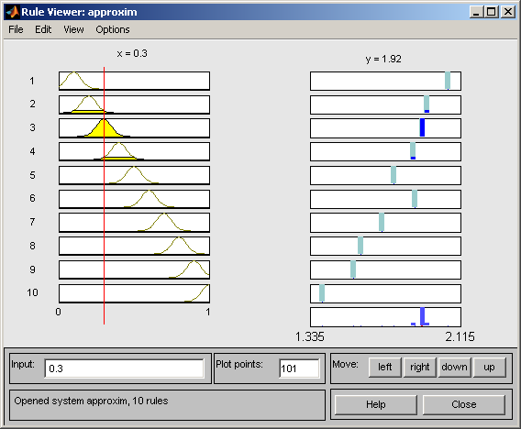Viewport: 521px width, 429px height.
Task: Open the Edit menu
Action: pyautogui.click(x=43, y=29)
